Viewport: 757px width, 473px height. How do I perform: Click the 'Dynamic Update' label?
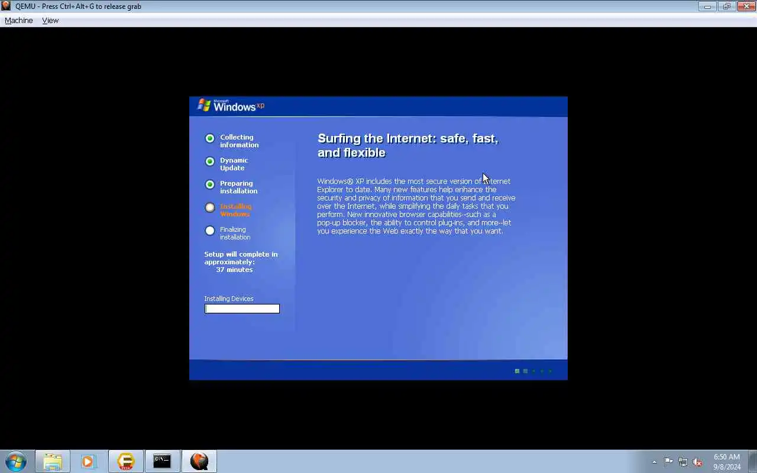click(234, 164)
